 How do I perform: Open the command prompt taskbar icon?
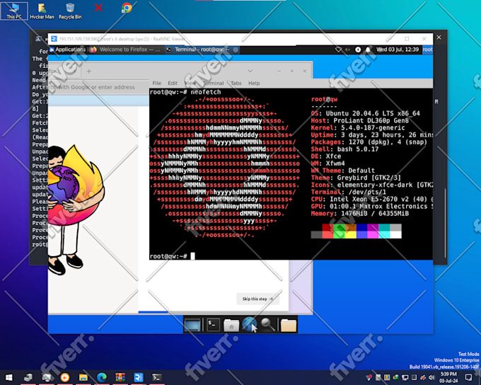tap(157, 377)
